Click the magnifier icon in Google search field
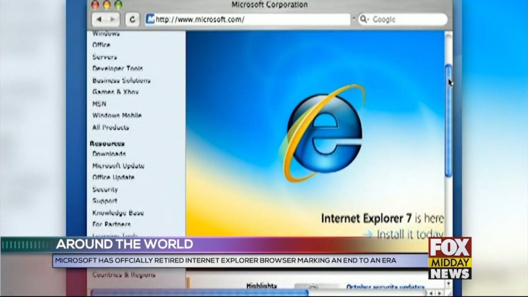528x297 pixels. (364, 19)
